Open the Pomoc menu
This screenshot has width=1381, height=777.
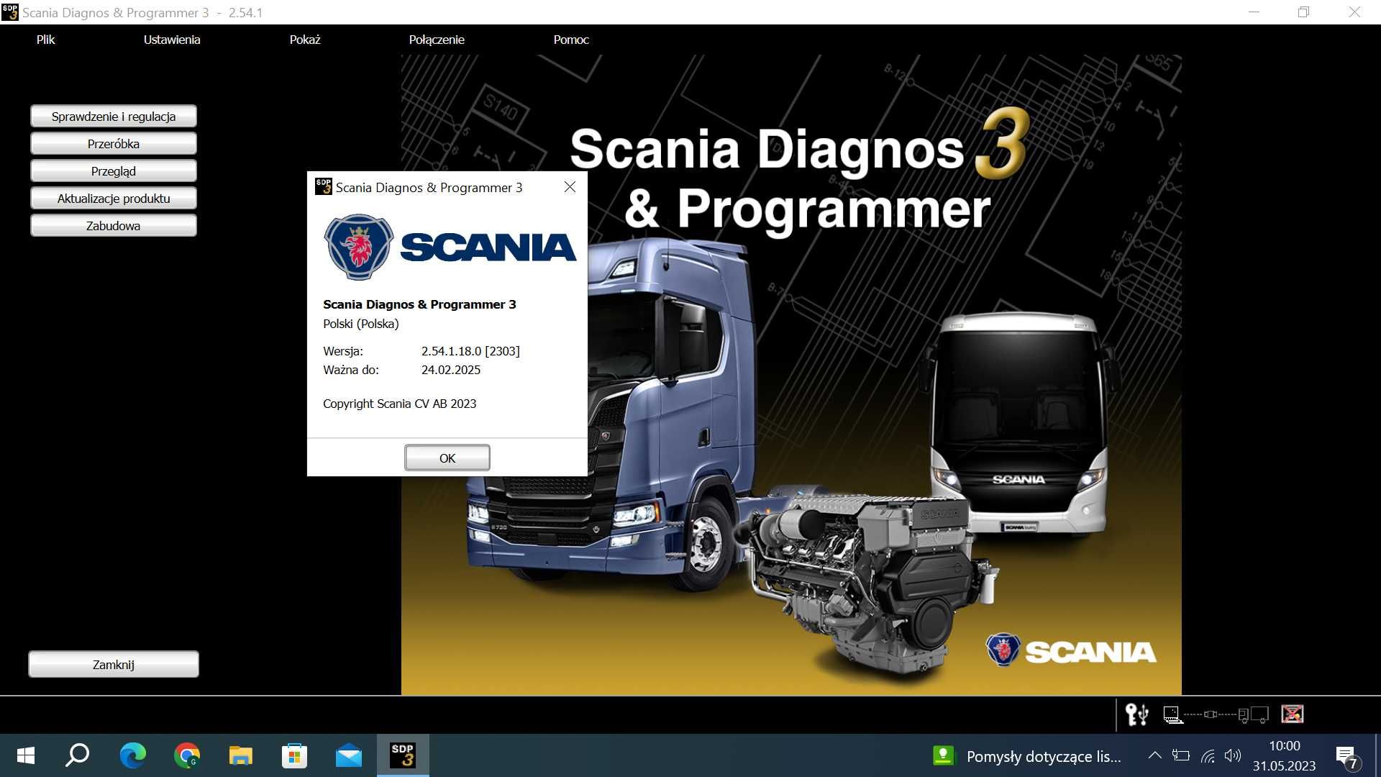(x=571, y=40)
